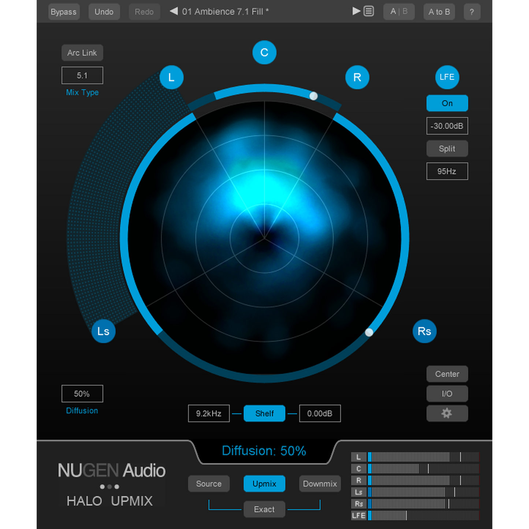Enable LFE Split mode

447,148
